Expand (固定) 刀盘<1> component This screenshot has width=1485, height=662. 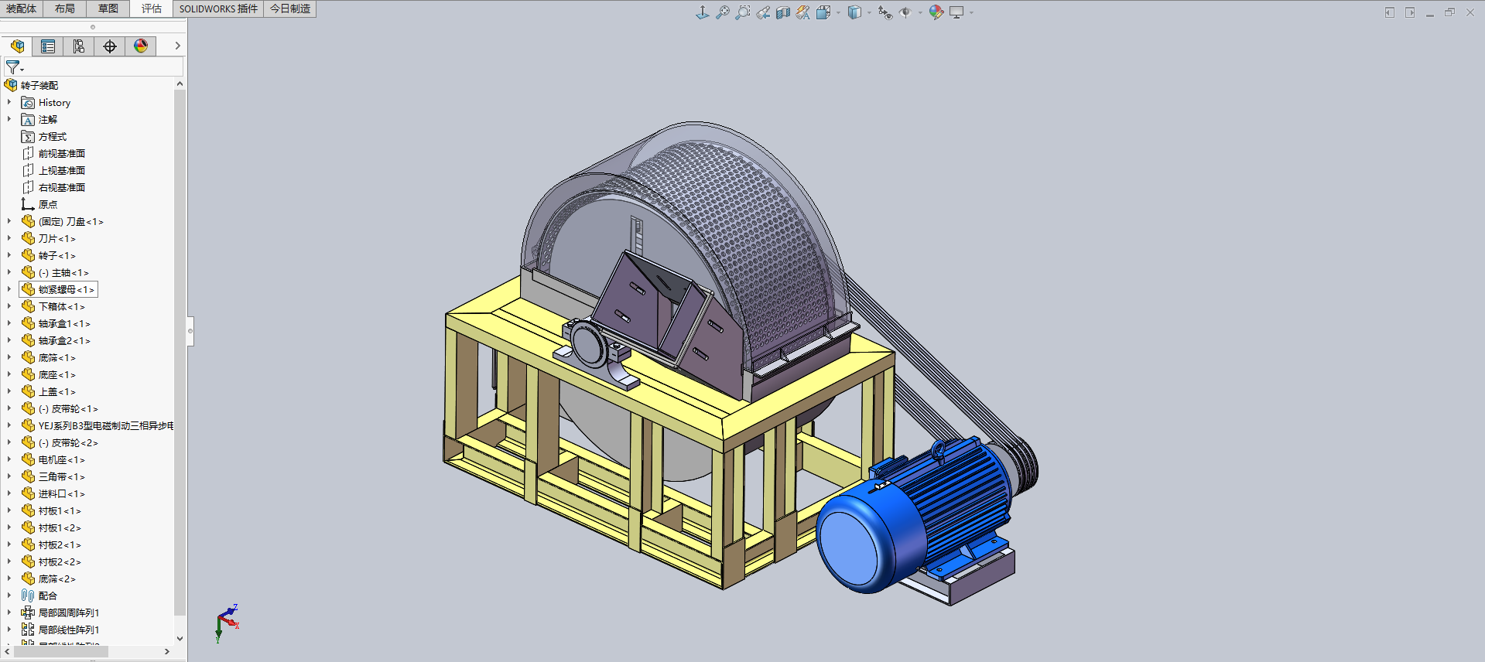click(x=9, y=221)
